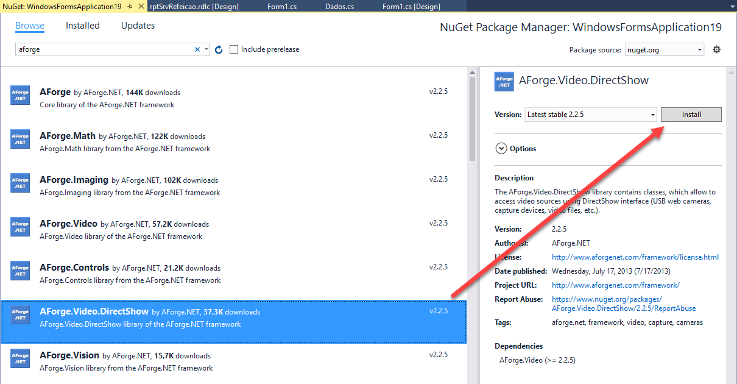Open rptSrvRefeicao.rdlc [Design] tab
Screen dimensions: 737x384
coord(194,6)
